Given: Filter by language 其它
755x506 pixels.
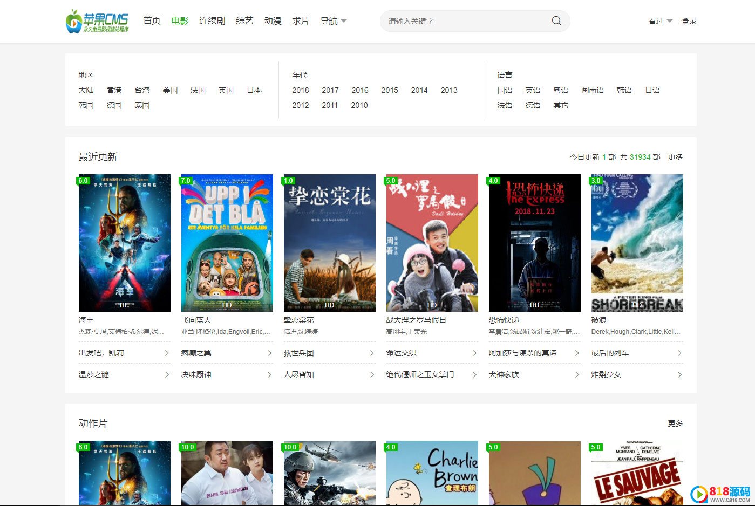Looking at the screenshot, I should point(561,105).
